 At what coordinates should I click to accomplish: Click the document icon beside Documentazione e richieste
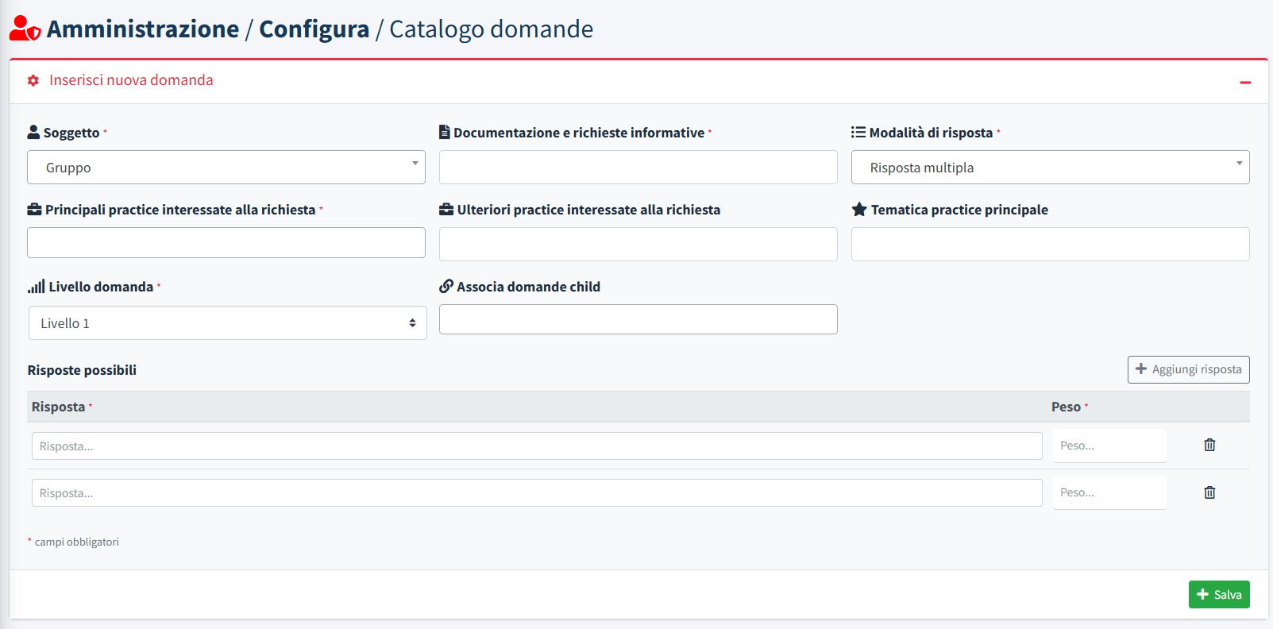(x=445, y=133)
